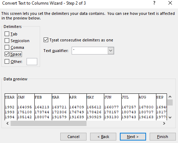Click preview scroll up arrow
178x143 pixels.
pos(170,97)
